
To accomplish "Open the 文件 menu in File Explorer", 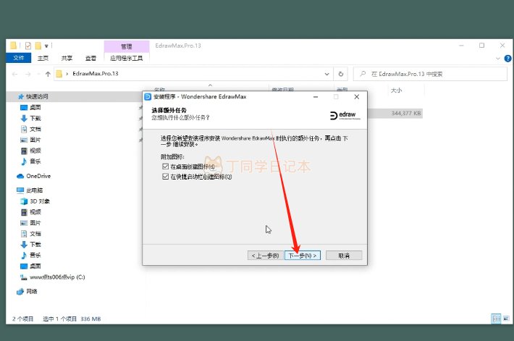I will pyautogui.click(x=19, y=58).
